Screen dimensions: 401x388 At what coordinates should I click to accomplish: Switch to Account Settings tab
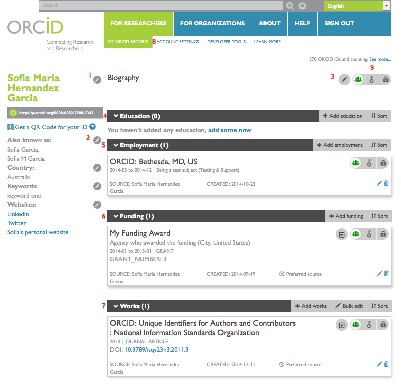[x=178, y=42]
